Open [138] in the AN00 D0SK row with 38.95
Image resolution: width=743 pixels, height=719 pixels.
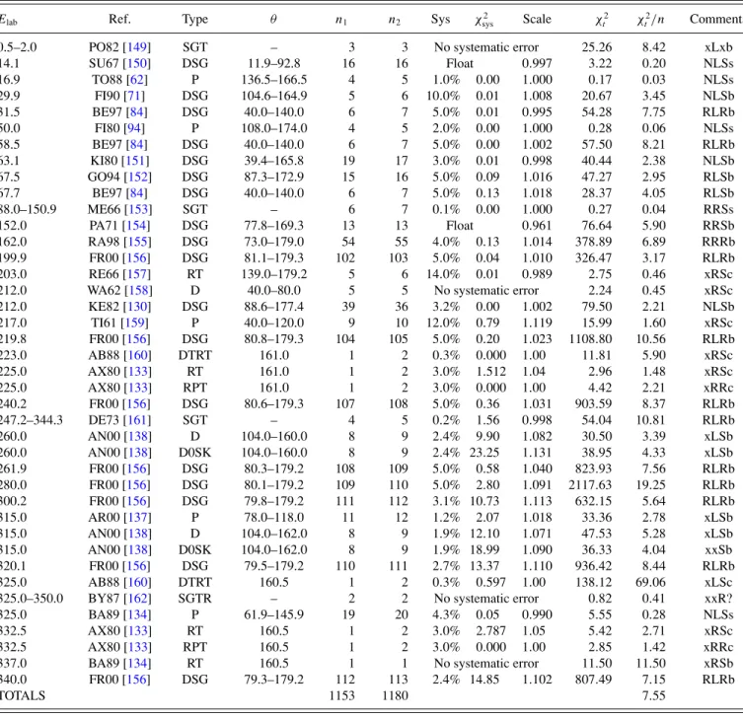[137, 453]
